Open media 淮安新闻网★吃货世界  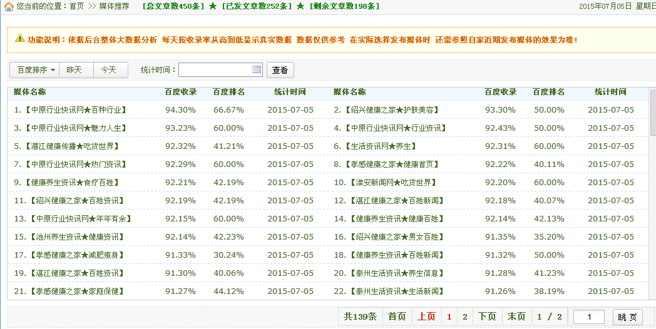click(x=393, y=182)
